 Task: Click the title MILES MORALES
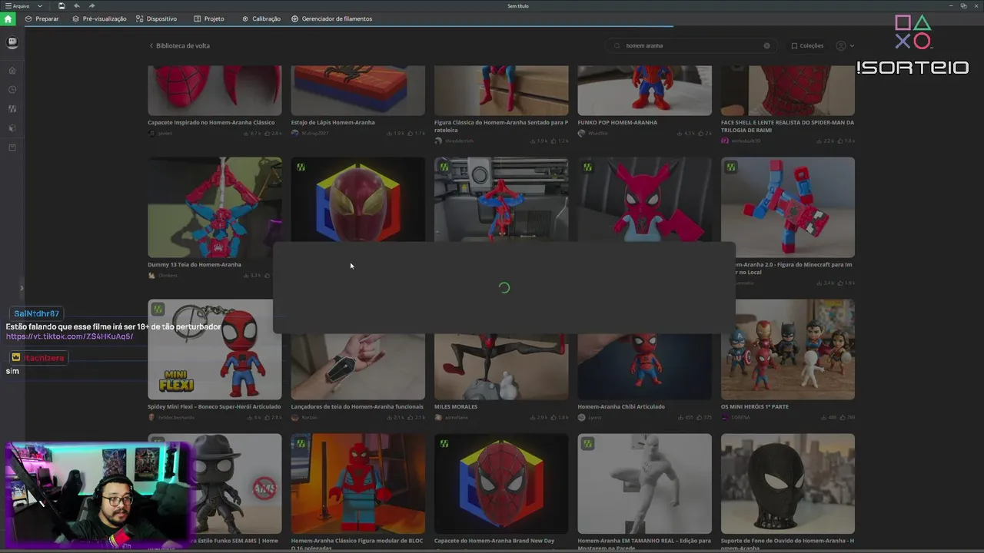pos(456,406)
